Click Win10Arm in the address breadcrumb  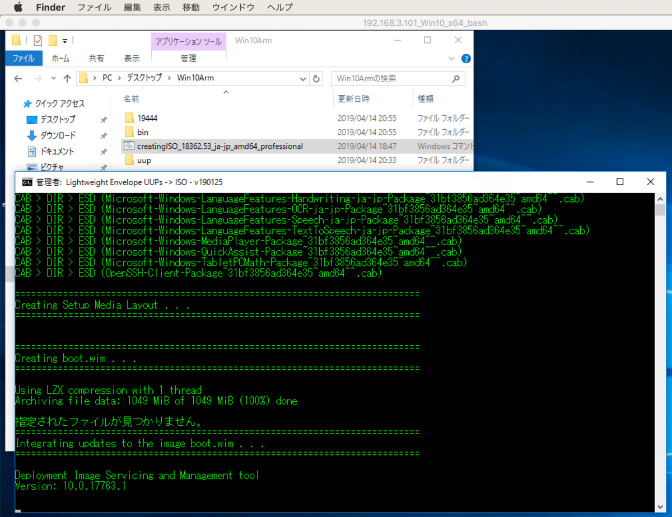195,78
